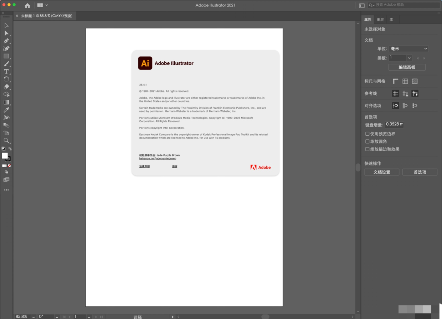
Task: Select the Artboard tool
Action: pyautogui.click(x=6, y=133)
